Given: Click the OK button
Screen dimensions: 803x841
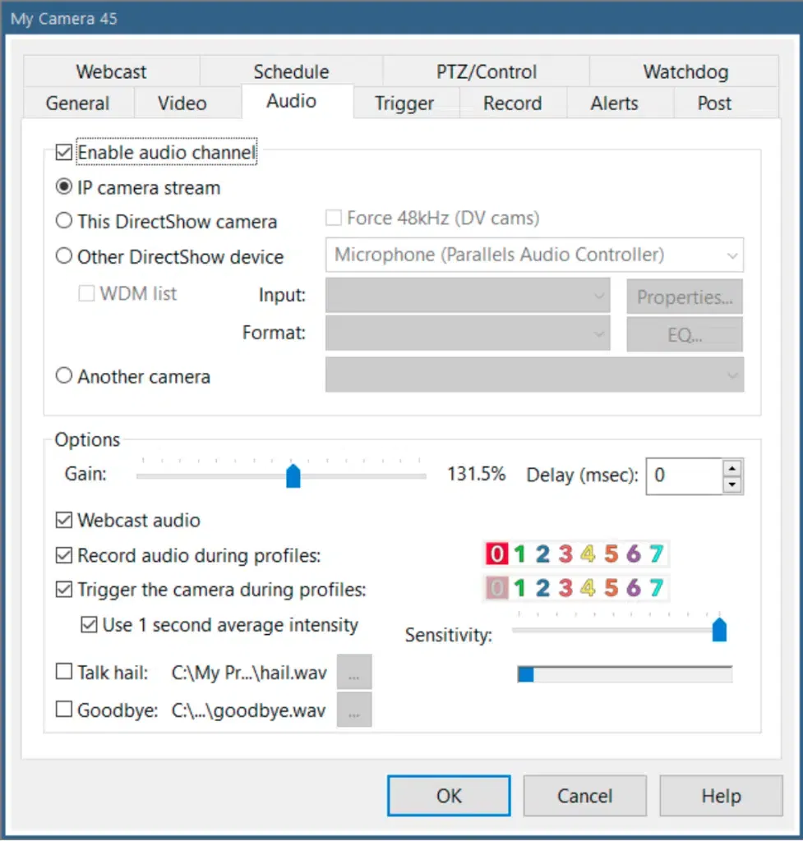Looking at the screenshot, I should [450, 796].
